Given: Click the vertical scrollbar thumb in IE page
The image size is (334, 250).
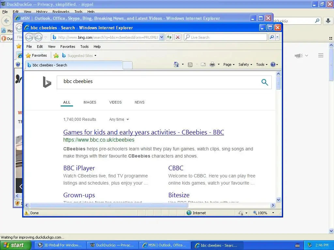Looking at the screenshot, I should [x=278, y=83].
